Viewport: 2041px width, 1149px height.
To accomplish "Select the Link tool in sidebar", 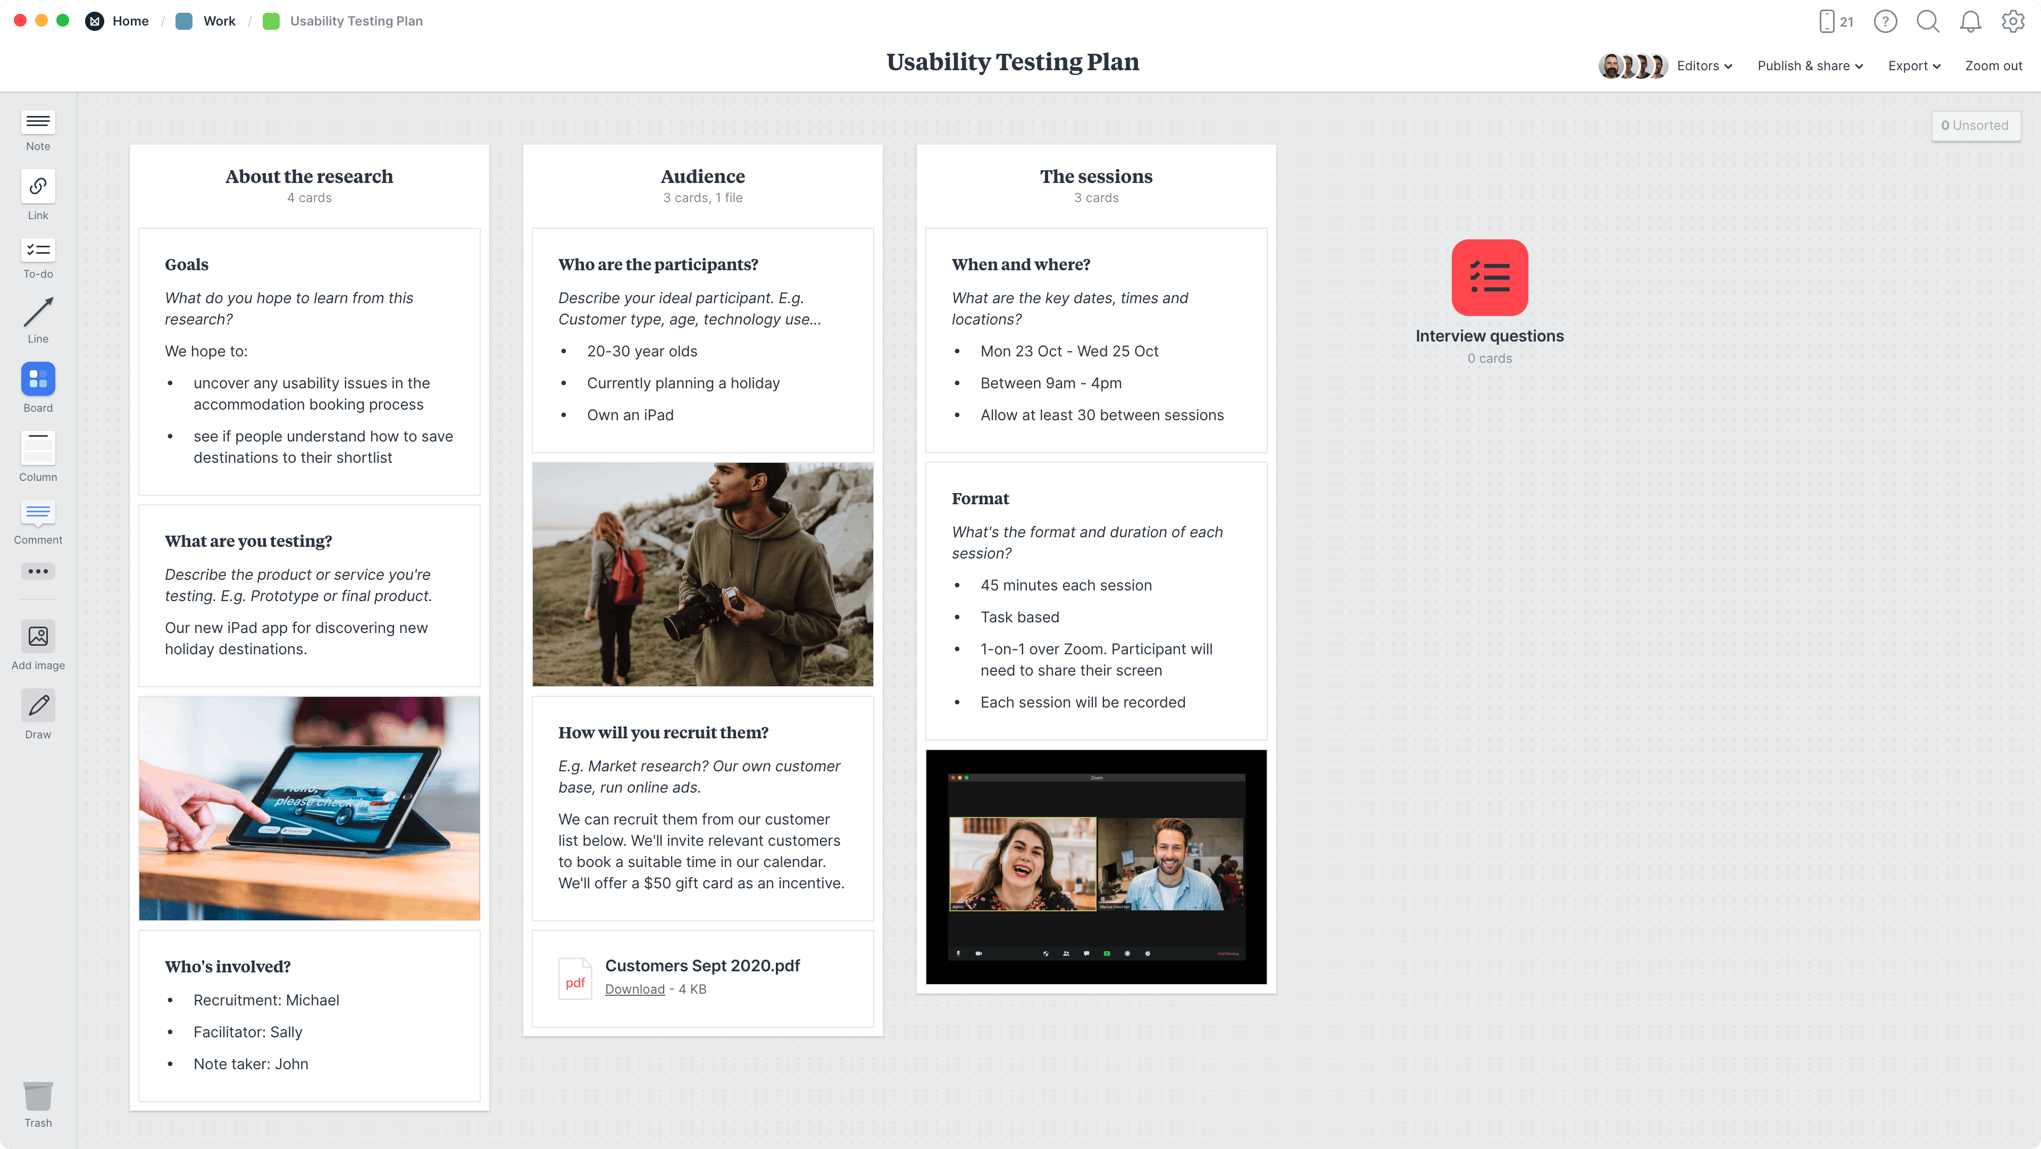I will tap(37, 196).
